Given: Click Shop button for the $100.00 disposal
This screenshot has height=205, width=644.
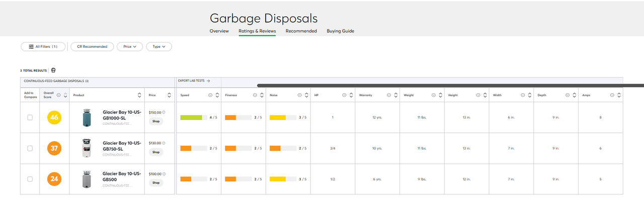Looking at the screenshot, I should [x=156, y=183].
